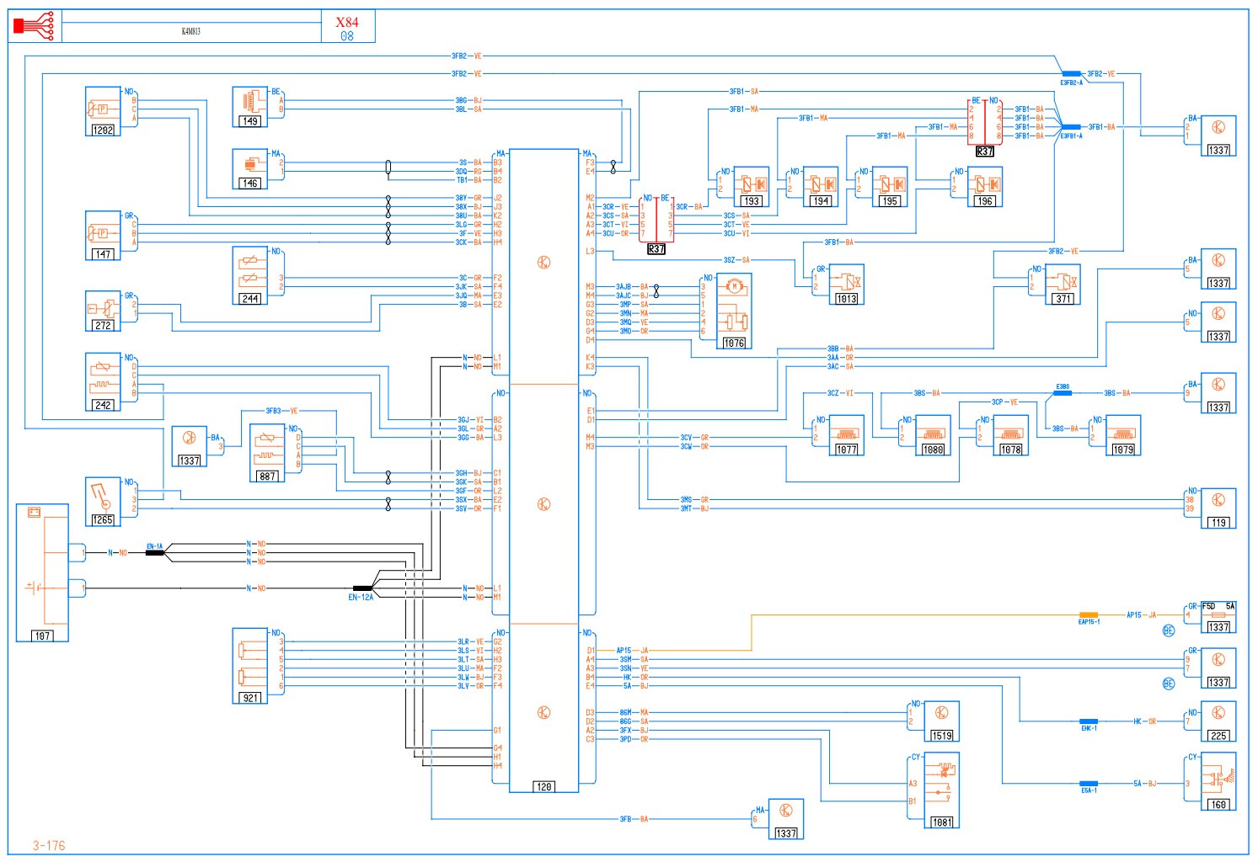The image size is (1258, 862).
Task: Select component 272 symbol
Action: pos(104,311)
